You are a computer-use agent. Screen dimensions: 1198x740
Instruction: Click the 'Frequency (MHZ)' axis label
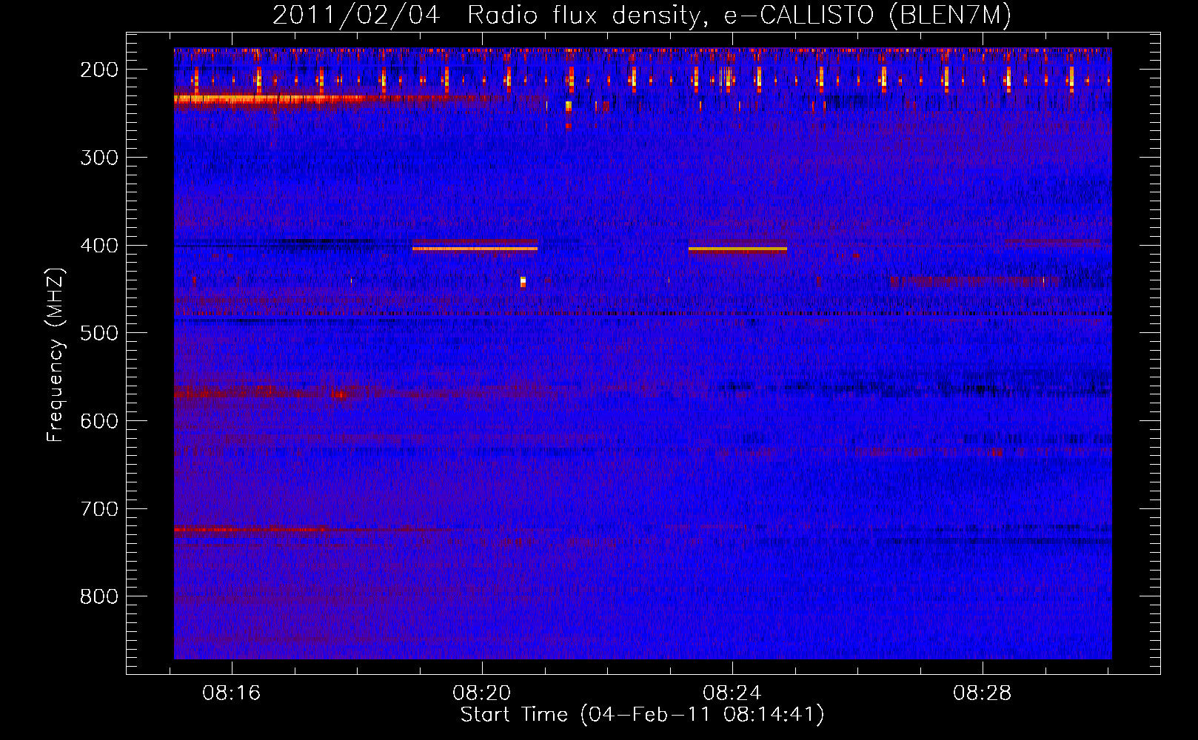click(56, 354)
